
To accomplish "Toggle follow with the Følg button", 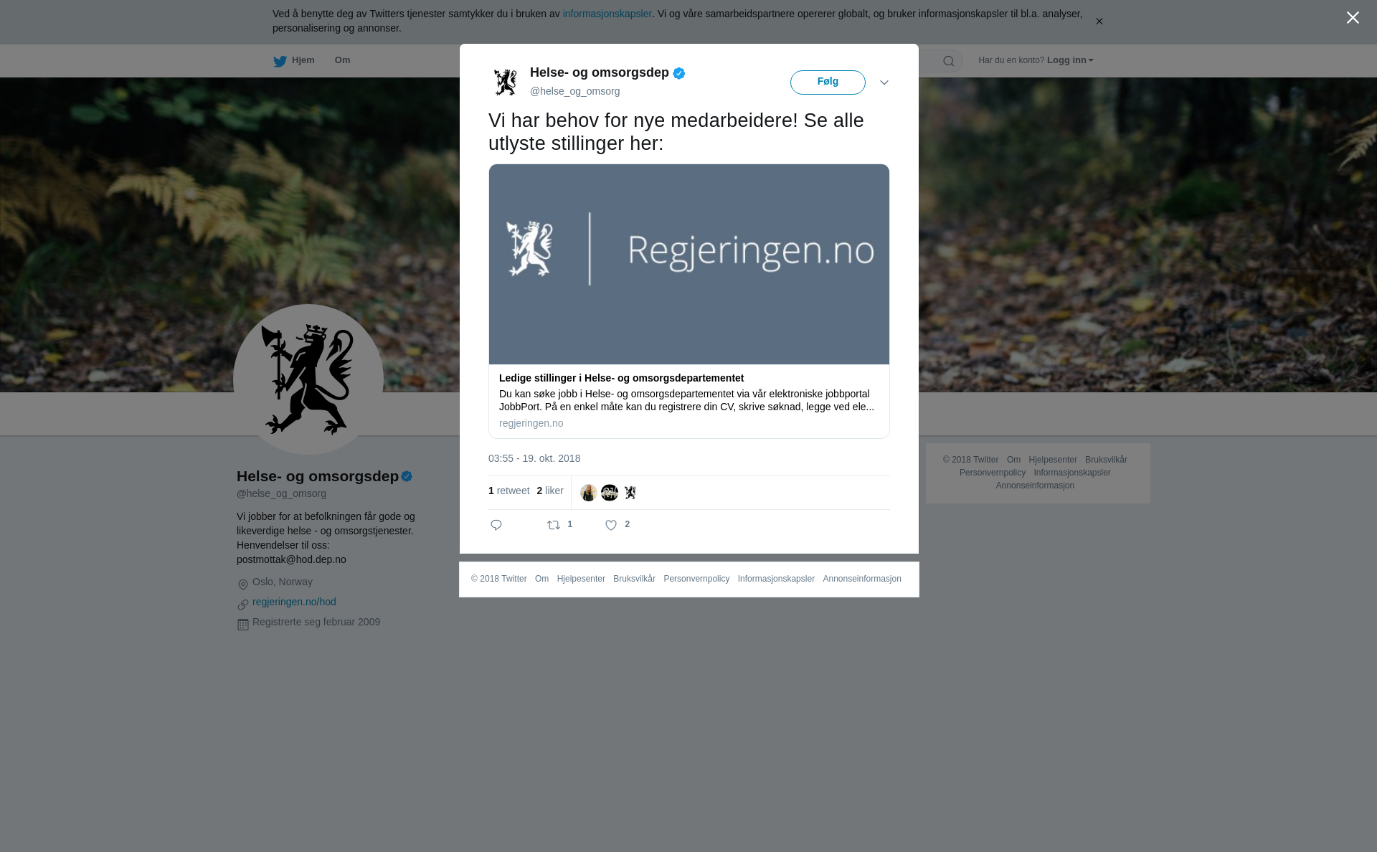I will click(x=828, y=82).
